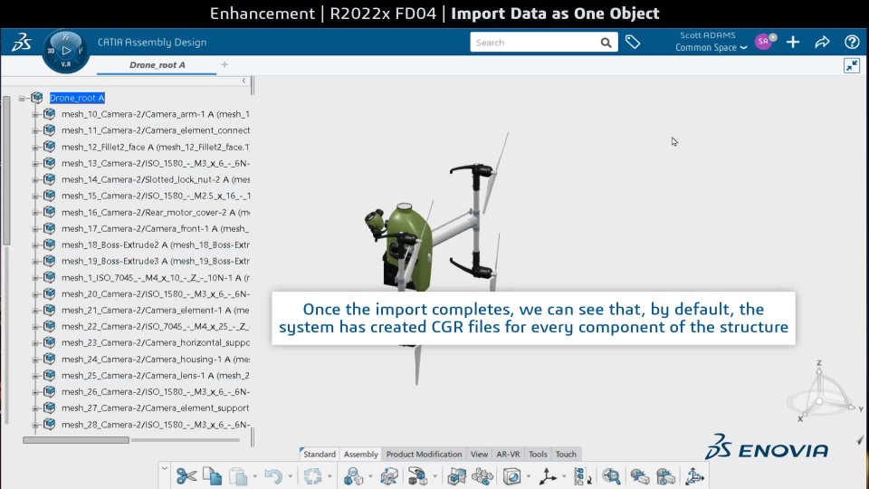Click the plus add icon in top bar

click(x=793, y=43)
